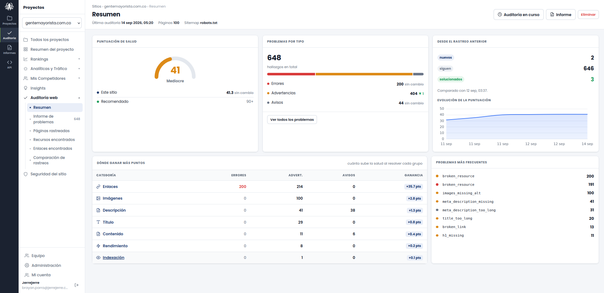This screenshot has width=604, height=293.
Task: Click the Indexación eye icon
Action: (x=98, y=258)
